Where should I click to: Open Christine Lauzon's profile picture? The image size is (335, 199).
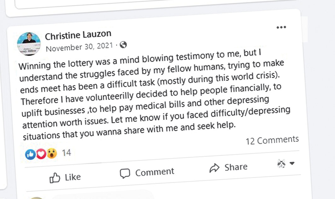click(x=29, y=44)
